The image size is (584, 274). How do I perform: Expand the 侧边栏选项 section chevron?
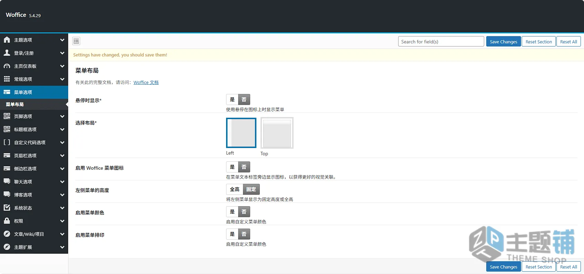coord(62,169)
